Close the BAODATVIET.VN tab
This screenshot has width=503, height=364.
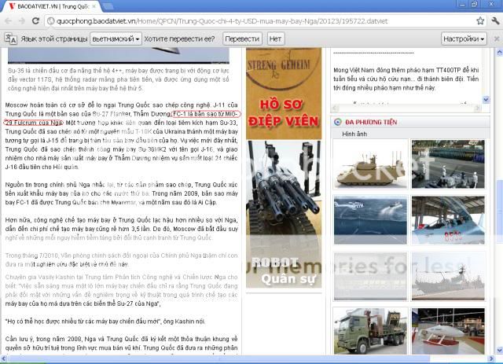click(94, 6)
